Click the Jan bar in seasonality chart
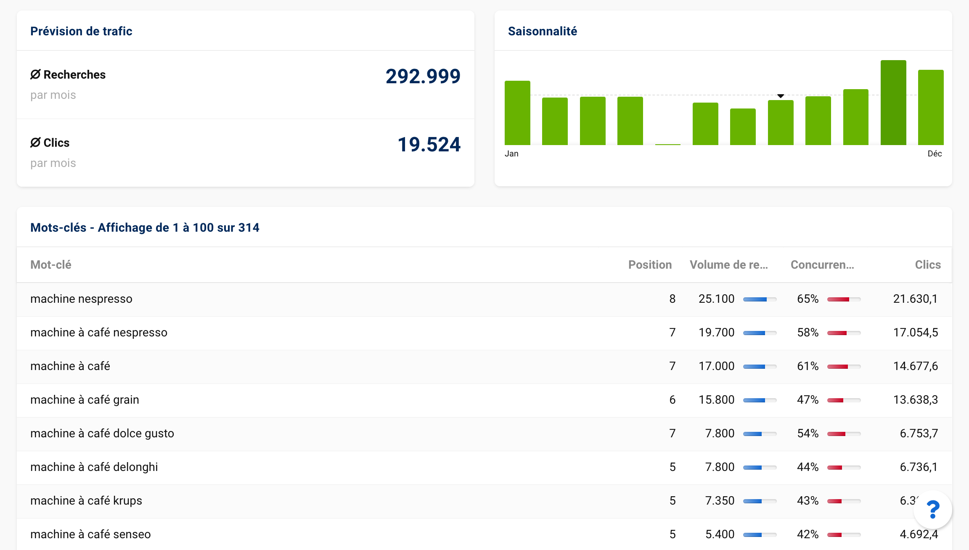Viewport: 969px width, 550px height. pos(517,113)
